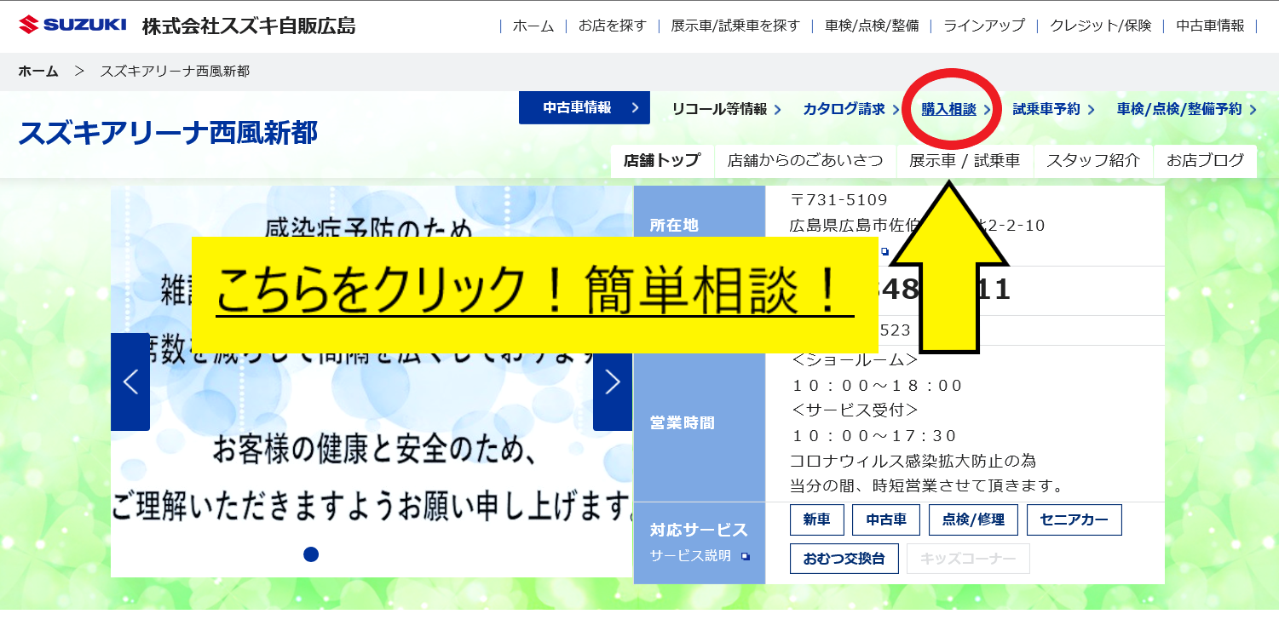Click the 中古車 service tag
This screenshot has width=1279, height=637.
tap(885, 519)
